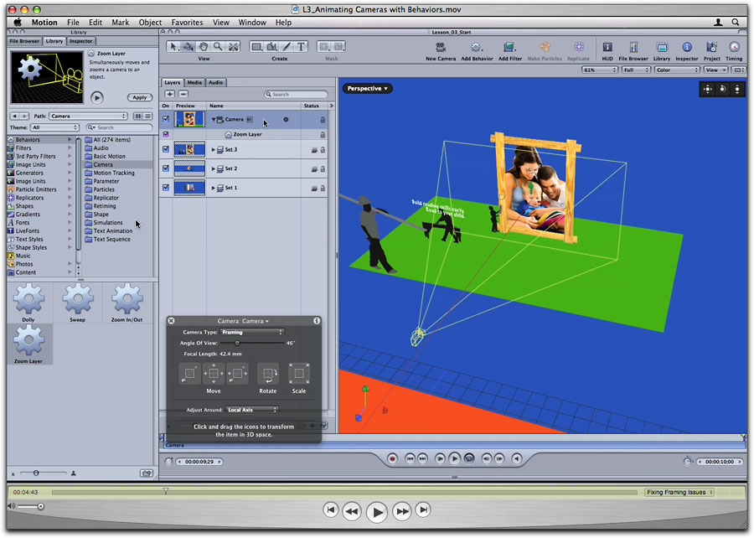Click the New Camera toolbar icon
Screen dimensions: 754x538
click(x=441, y=48)
